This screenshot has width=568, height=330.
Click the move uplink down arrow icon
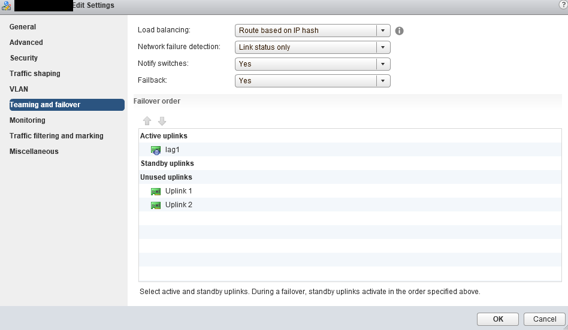click(162, 121)
